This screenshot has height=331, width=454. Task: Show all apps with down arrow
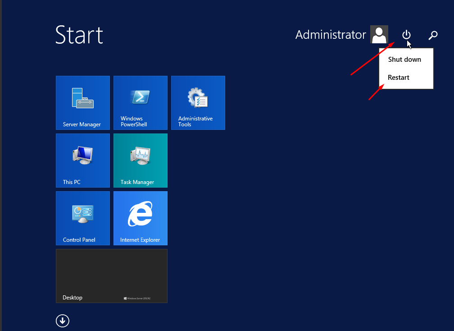[63, 321]
